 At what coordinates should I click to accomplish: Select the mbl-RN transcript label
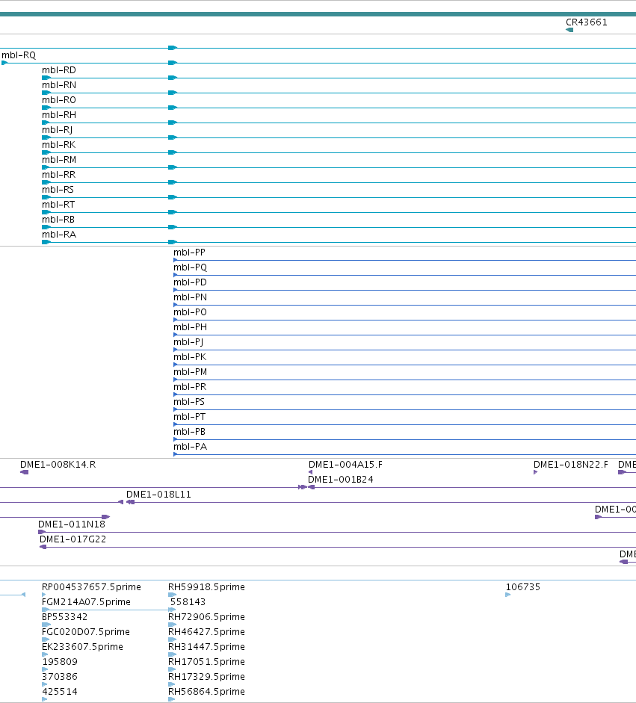pyautogui.click(x=59, y=85)
